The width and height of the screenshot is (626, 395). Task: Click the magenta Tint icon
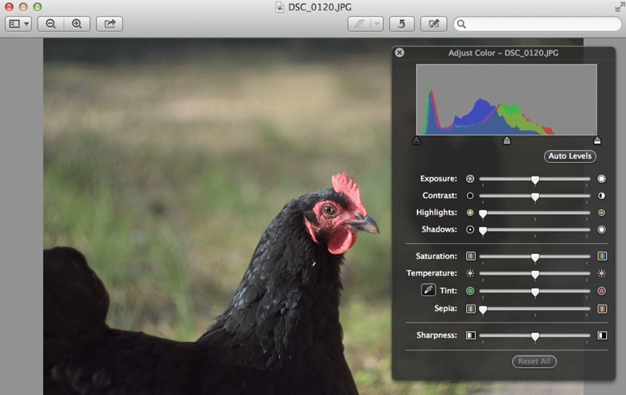602,291
